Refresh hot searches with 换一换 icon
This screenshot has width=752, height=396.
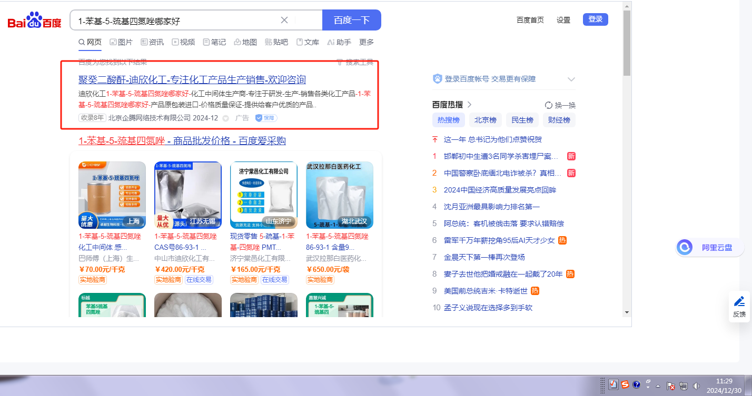549,105
